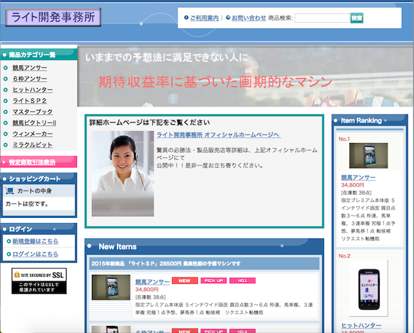Open the オフィシャルホームページへ link
Screen dimensions: 414x333
[x=219, y=135]
